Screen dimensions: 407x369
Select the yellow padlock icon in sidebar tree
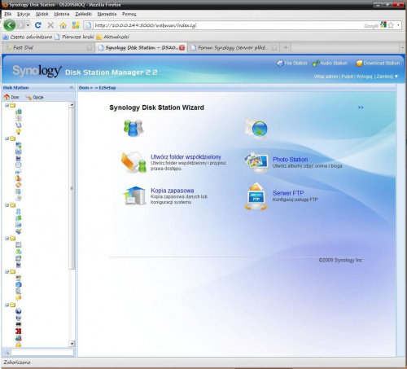pyautogui.click(x=19, y=345)
